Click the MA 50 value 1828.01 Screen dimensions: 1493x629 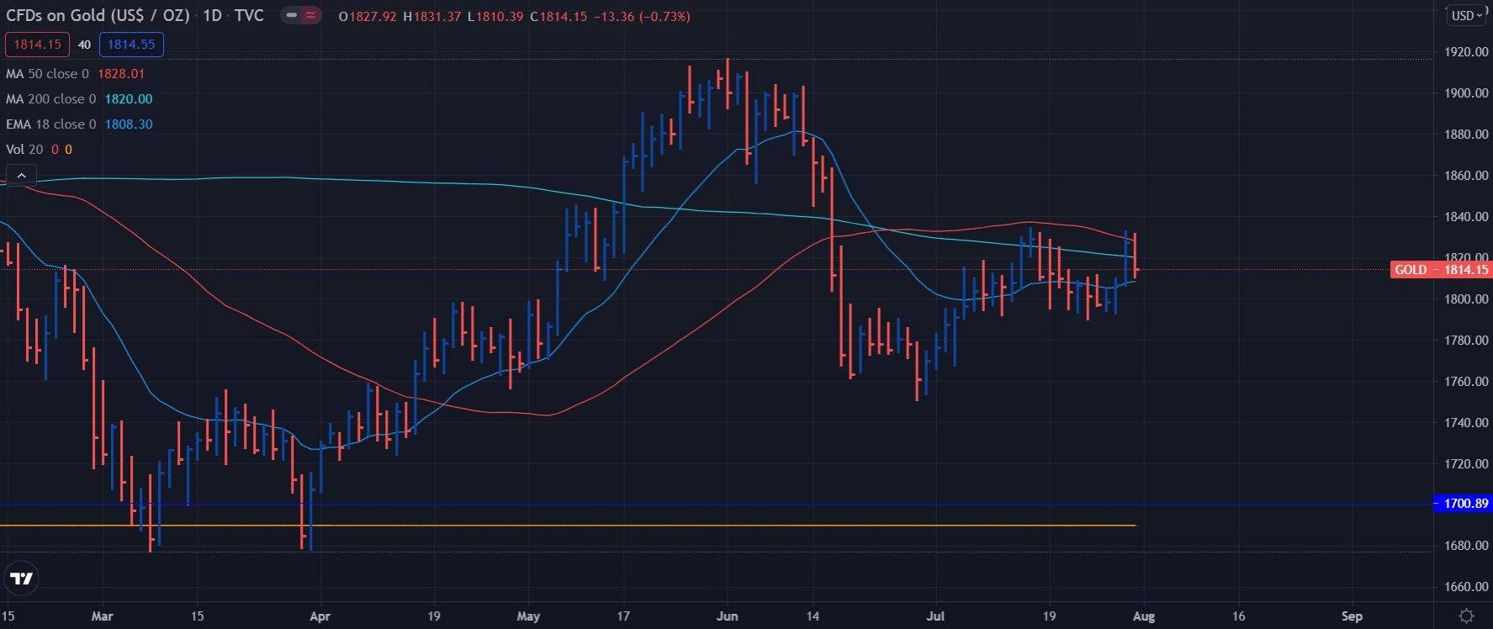(x=121, y=74)
